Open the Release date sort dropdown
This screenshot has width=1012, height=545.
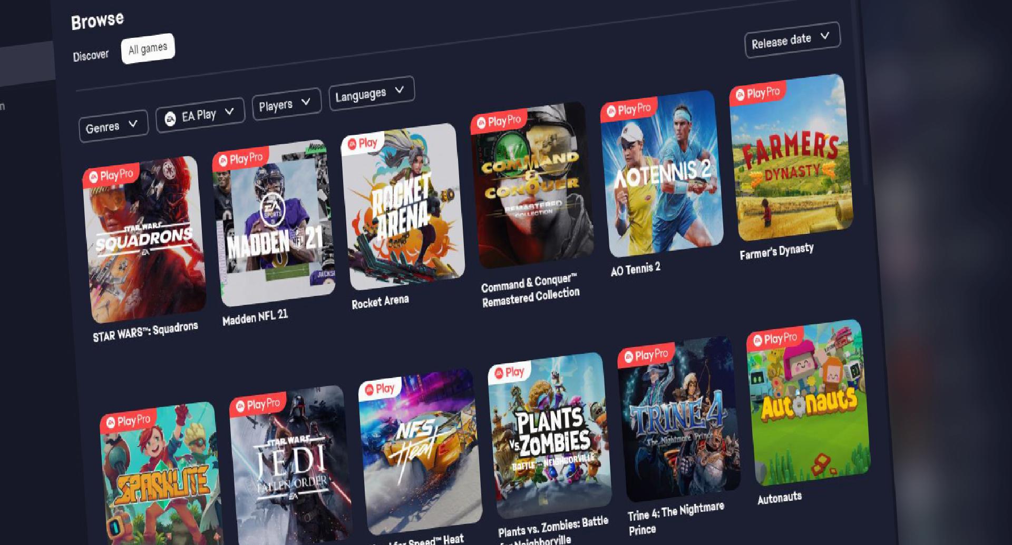pyautogui.click(x=792, y=39)
